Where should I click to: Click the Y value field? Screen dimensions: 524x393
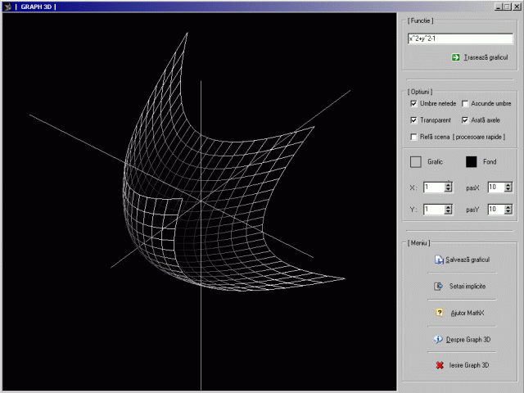[x=434, y=210]
